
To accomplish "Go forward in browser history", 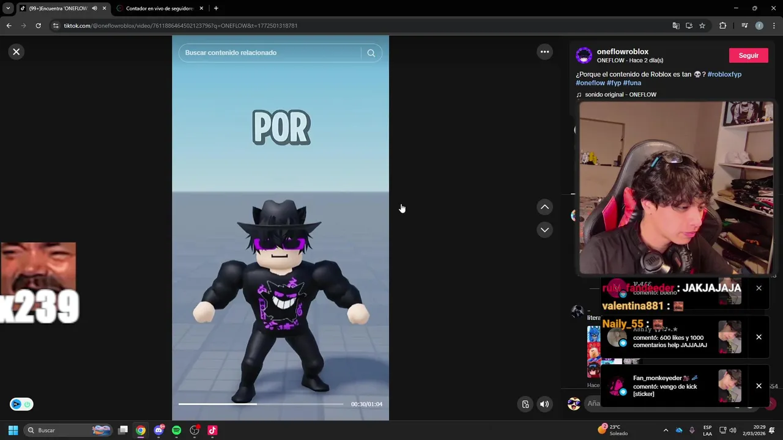I will [x=23, y=26].
